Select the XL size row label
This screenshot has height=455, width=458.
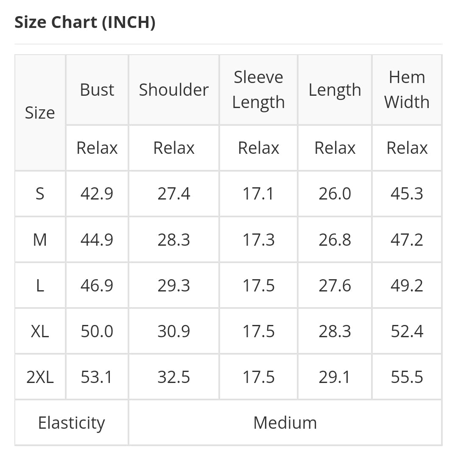(x=40, y=331)
